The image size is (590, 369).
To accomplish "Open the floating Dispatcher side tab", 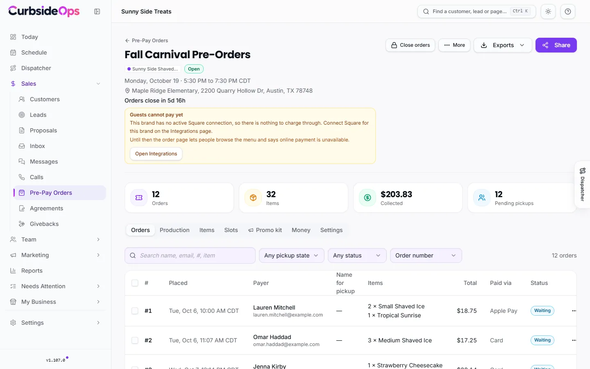I will tap(582, 184).
